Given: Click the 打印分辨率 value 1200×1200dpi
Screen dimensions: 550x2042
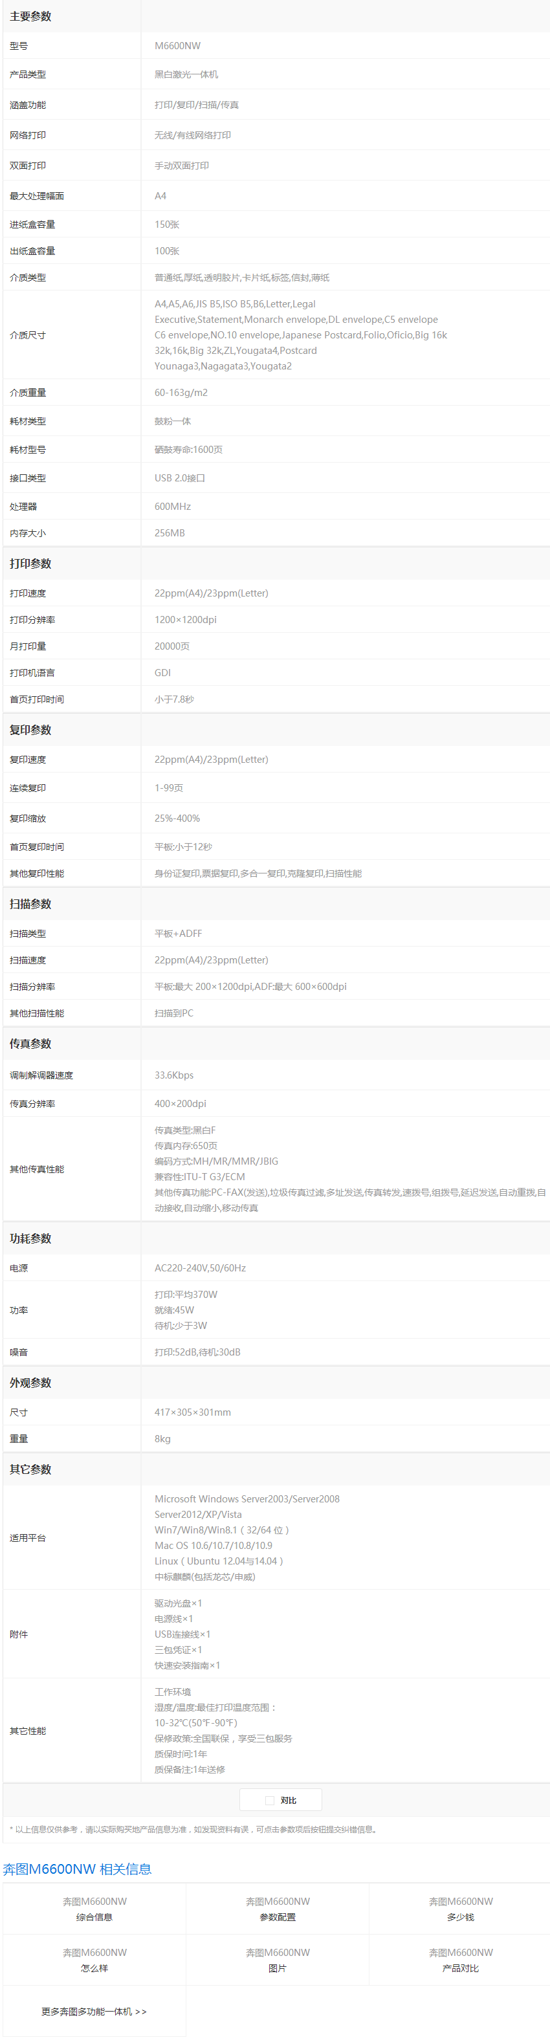Looking at the screenshot, I should tap(186, 620).
